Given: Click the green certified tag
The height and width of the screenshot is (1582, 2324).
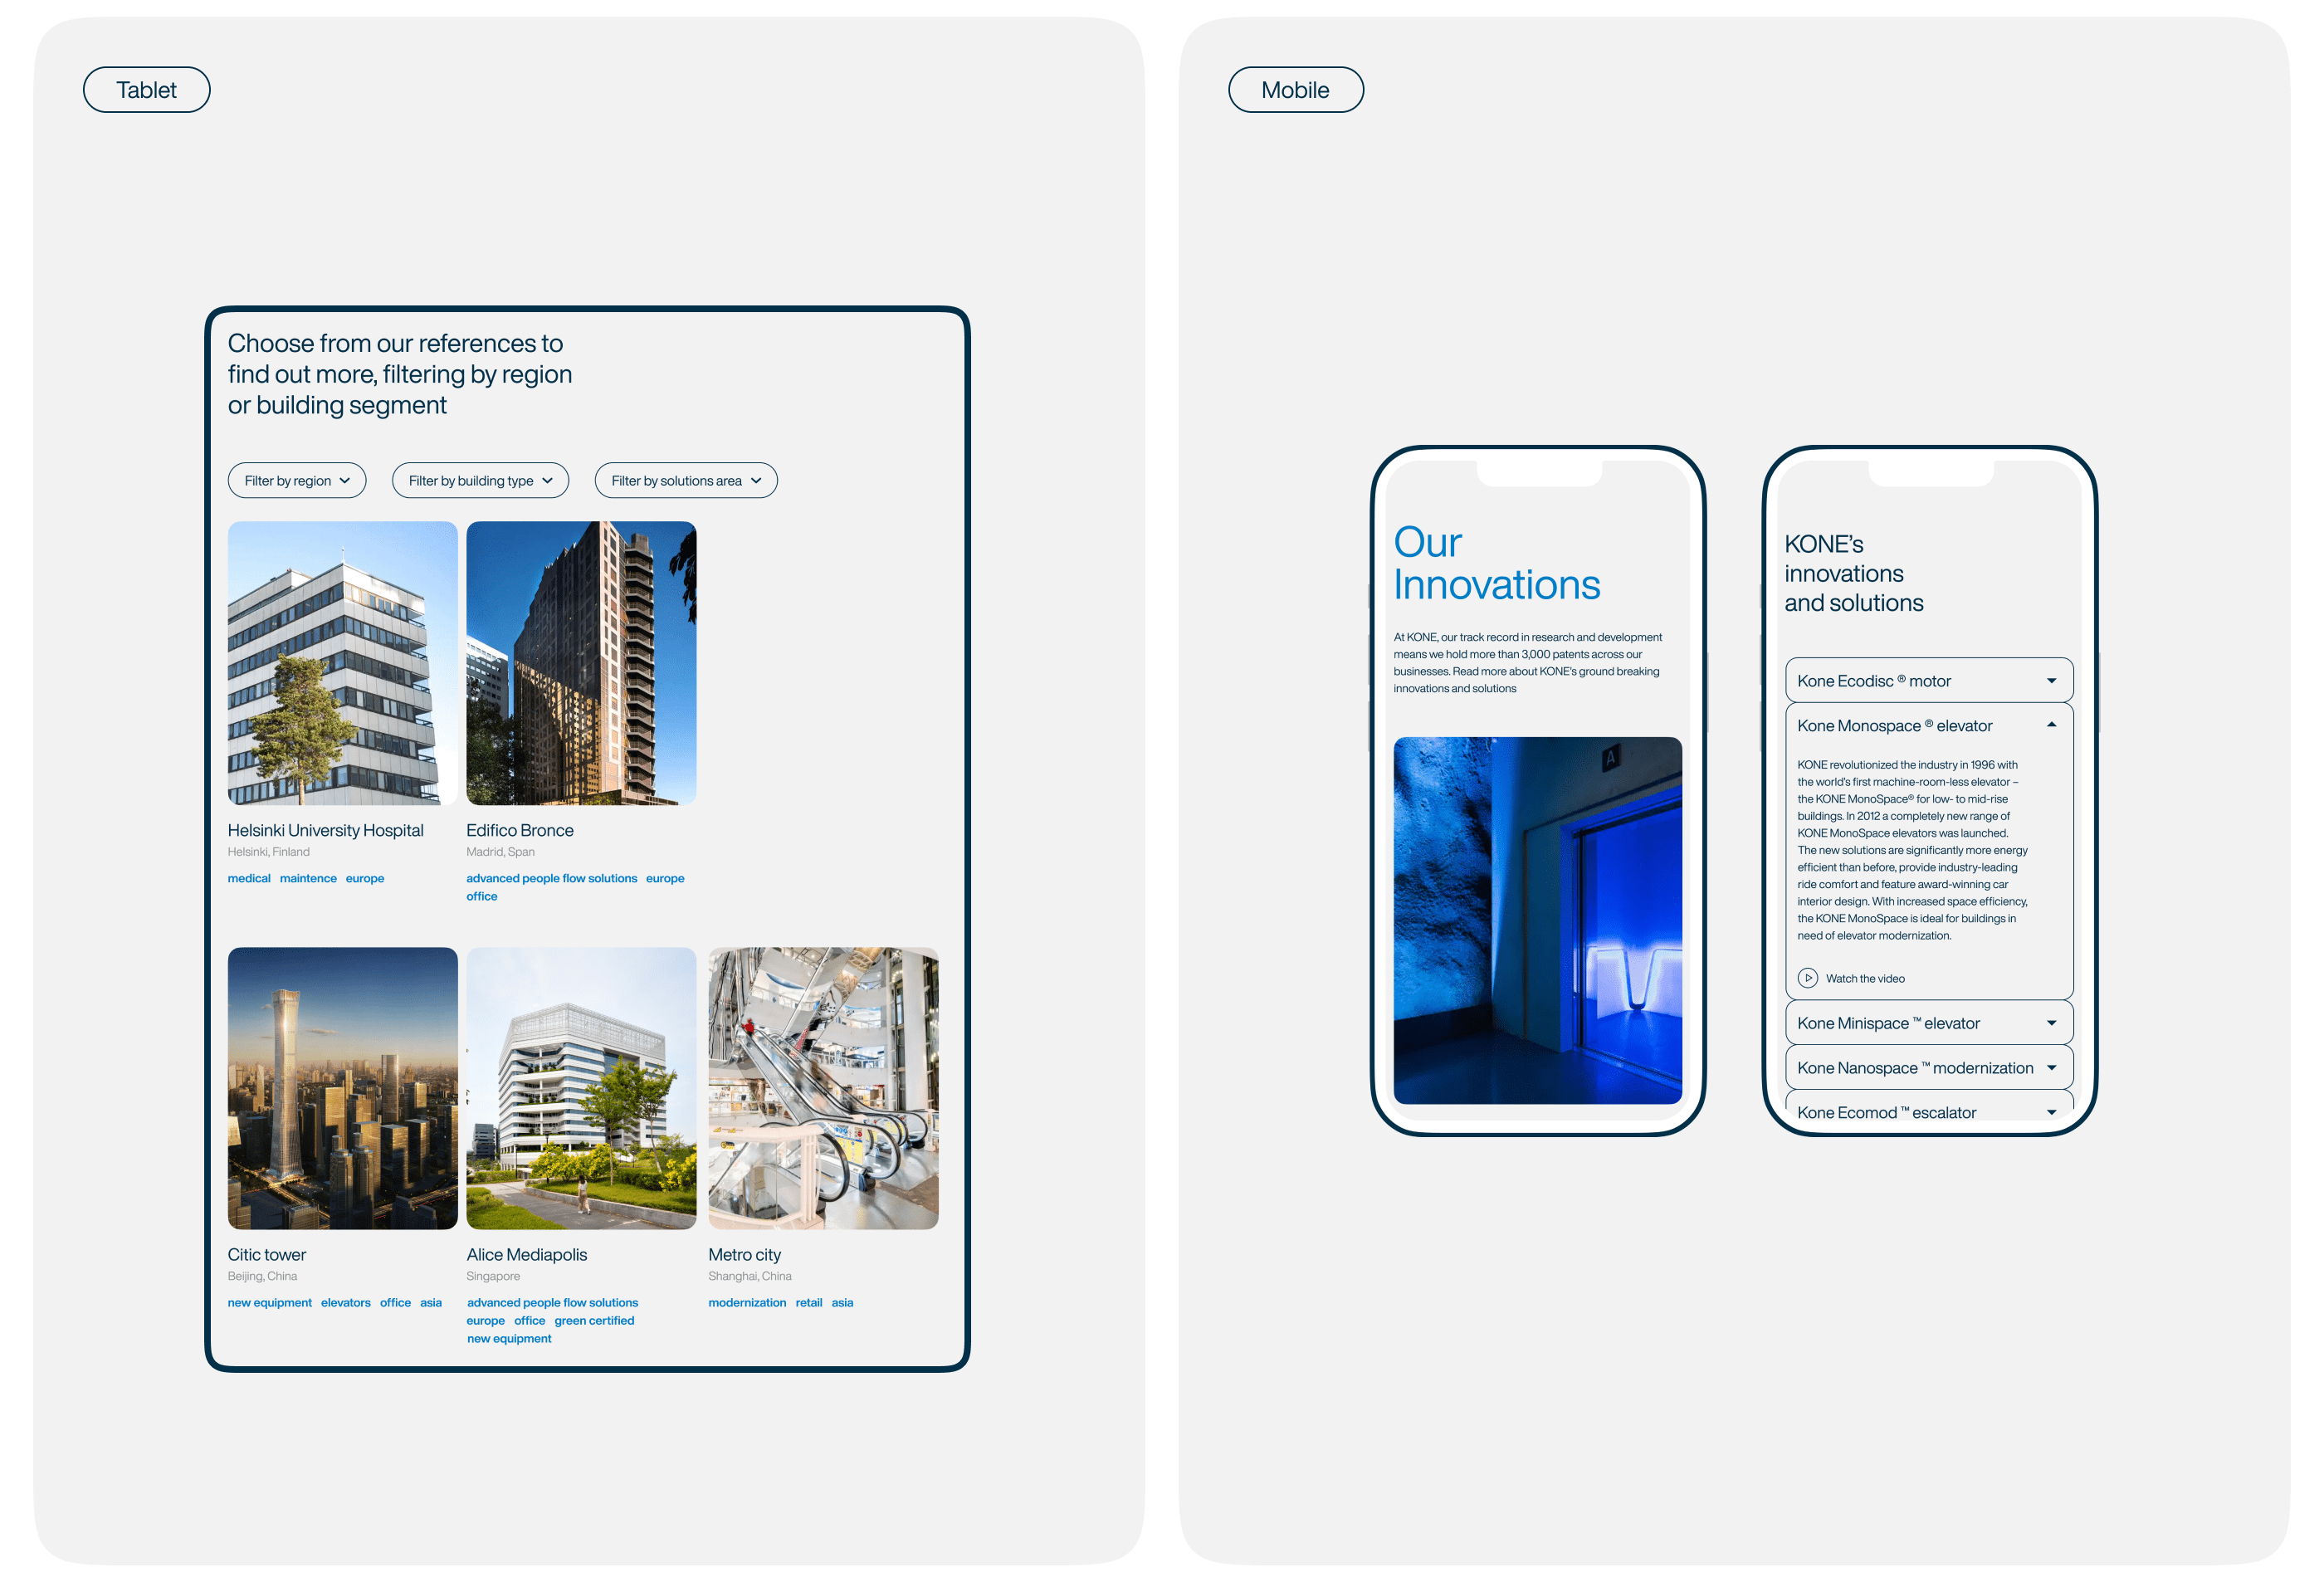Looking at the screenshot, I should (x=594, y=1320).
